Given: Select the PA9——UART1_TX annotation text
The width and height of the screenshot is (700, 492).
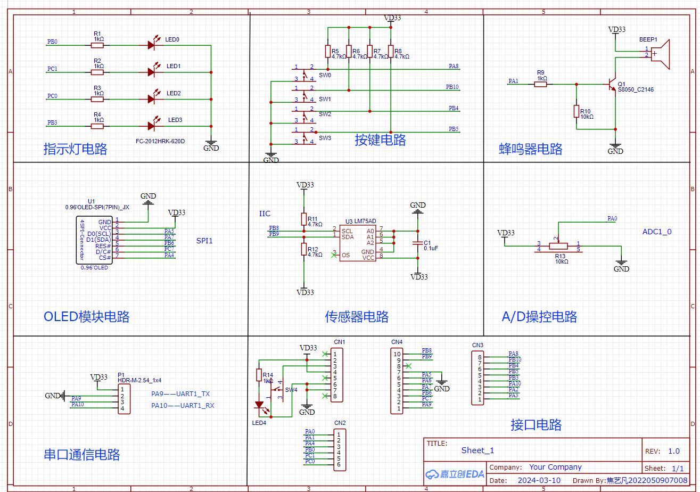Looking at the screenshot, I should (180, 394).
